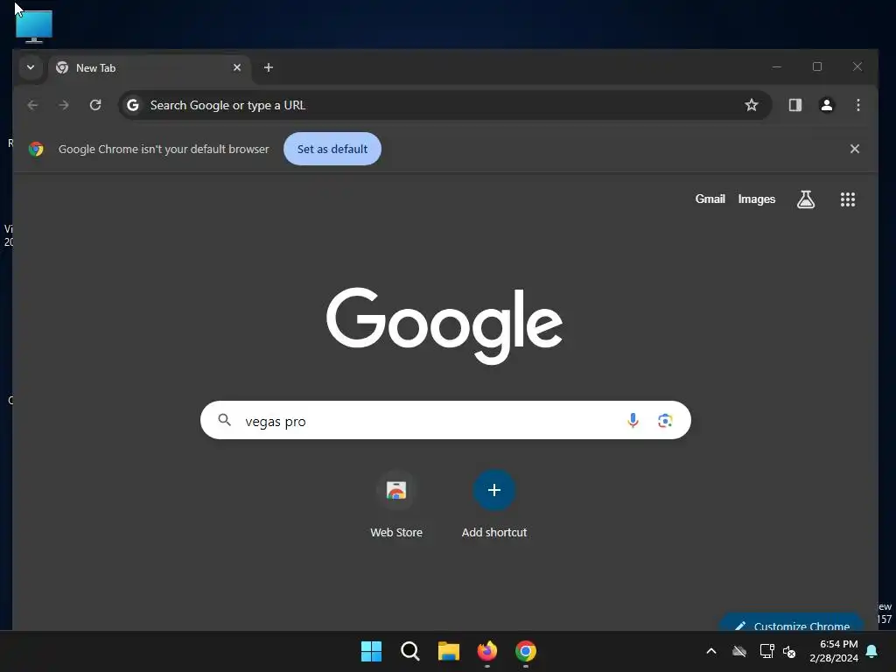The height and width of the screenshot is (672, 896).
Task: Click the muted volume tray icon
Action: tap(789, 651)
